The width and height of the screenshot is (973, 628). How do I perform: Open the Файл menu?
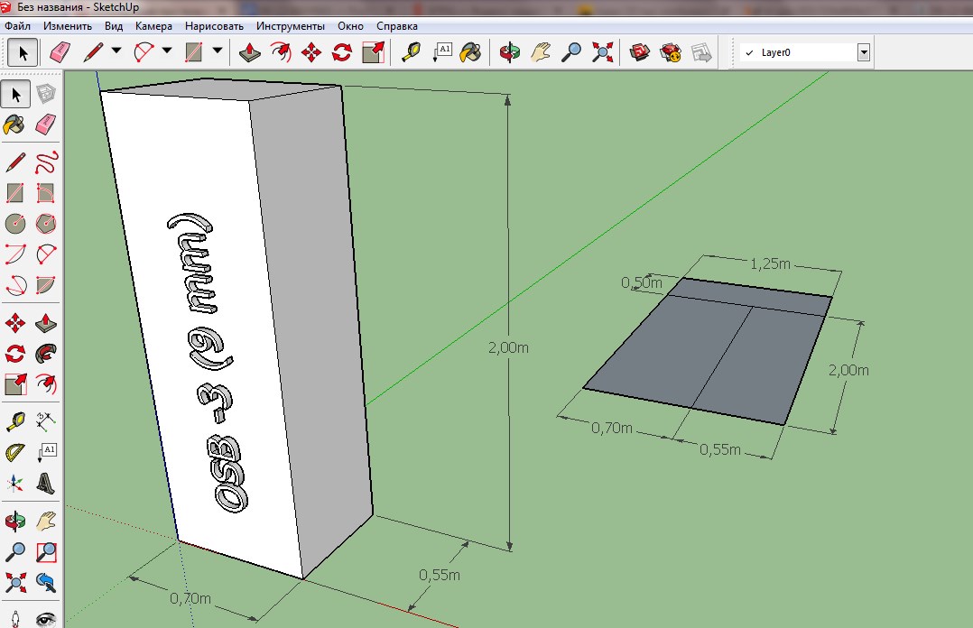pyautogui.click(x=18, y=26)
